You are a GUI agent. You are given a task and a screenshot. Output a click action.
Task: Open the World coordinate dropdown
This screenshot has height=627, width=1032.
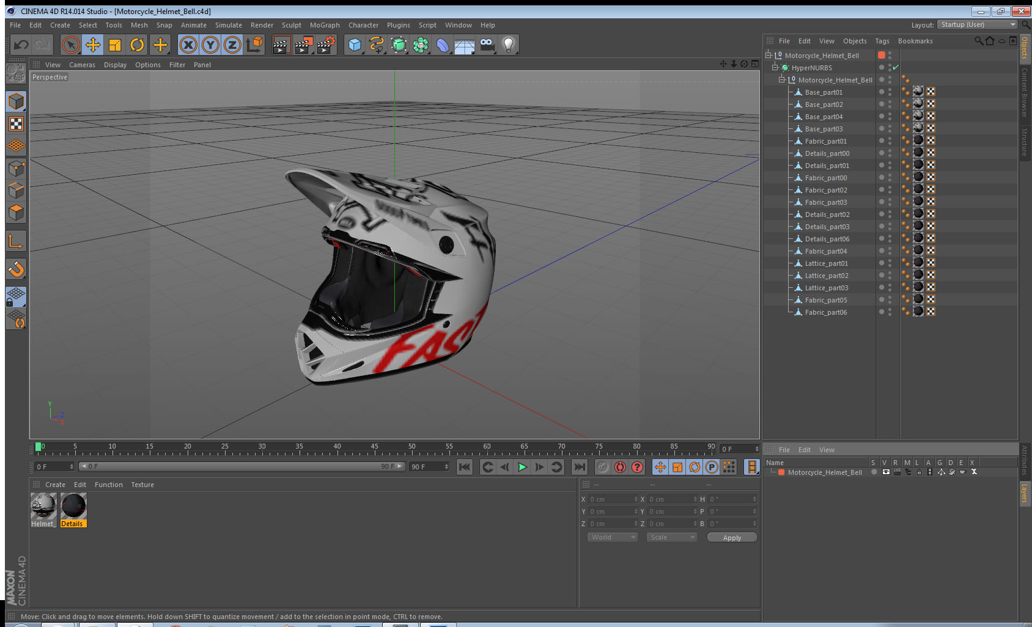point(612,537)
